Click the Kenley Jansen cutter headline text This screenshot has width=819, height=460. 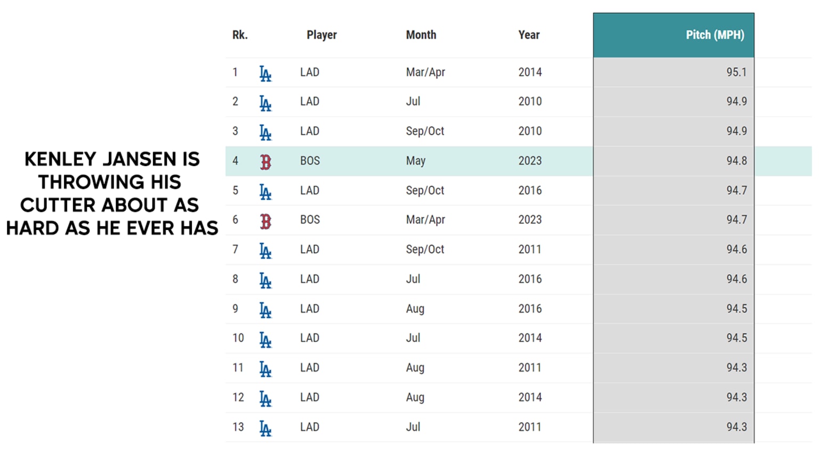click(x=112, y=193)
